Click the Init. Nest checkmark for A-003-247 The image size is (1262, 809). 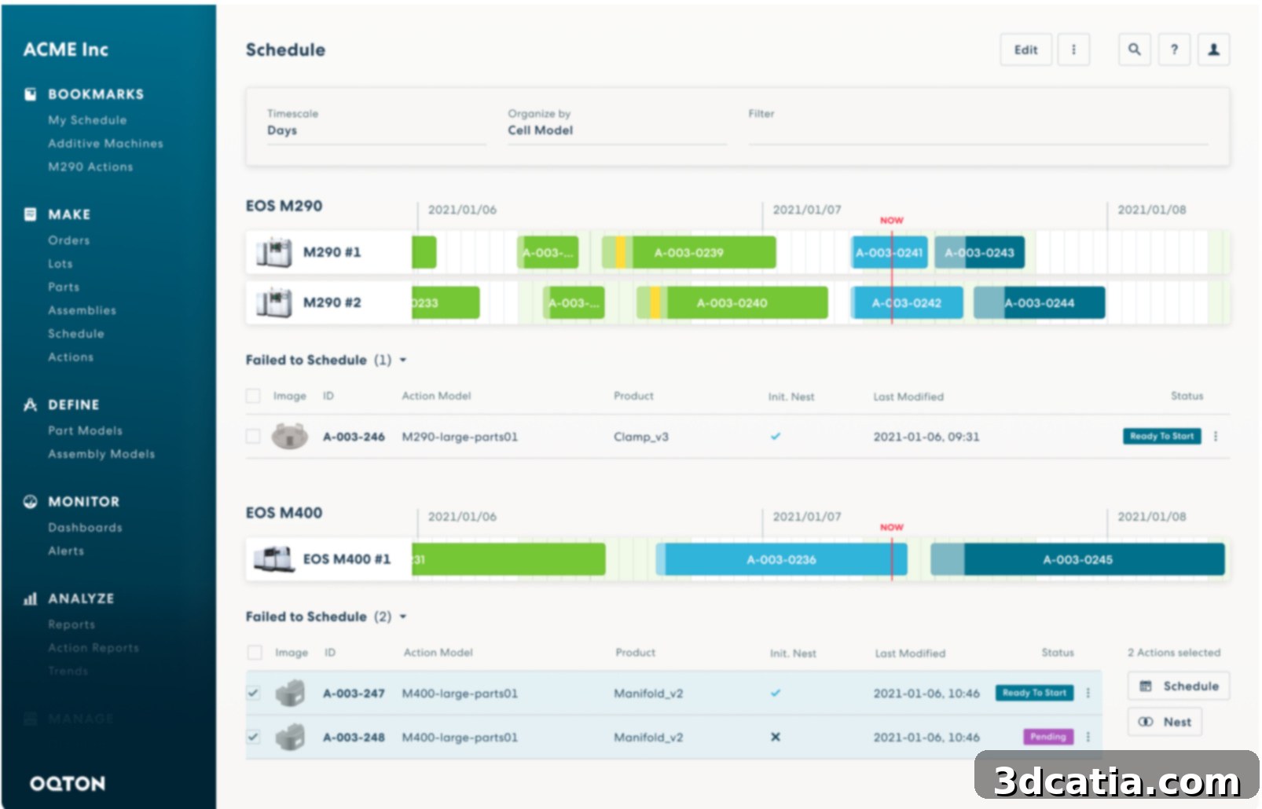pos(776,693)
